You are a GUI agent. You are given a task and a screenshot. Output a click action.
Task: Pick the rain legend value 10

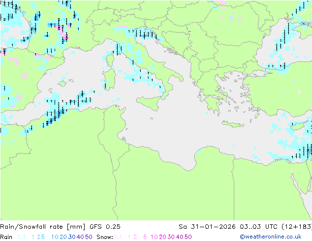tap(55, 237)
